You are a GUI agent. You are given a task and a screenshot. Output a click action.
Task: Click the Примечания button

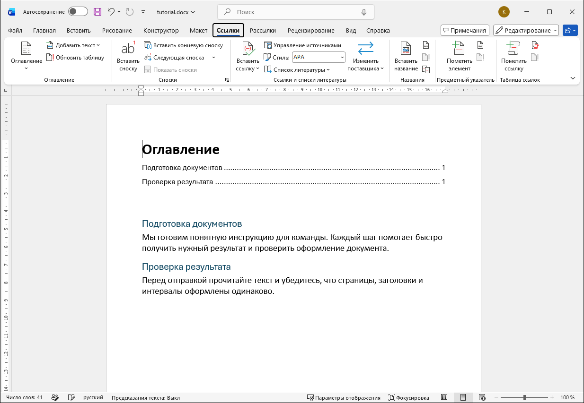(464, 30)
